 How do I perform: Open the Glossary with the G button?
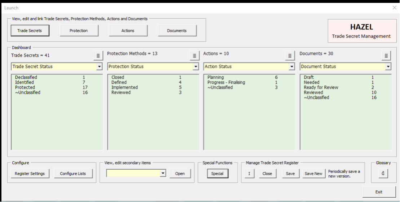[x=383, y=174]
